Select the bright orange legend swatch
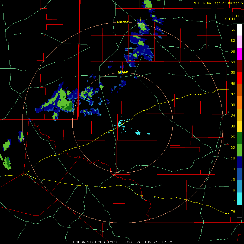The height and width of the screenshot is (244, 244). (239, 102)
